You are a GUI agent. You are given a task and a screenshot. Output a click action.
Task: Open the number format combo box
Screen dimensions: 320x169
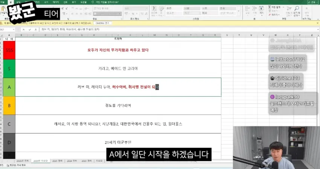(x=136, y=9)
